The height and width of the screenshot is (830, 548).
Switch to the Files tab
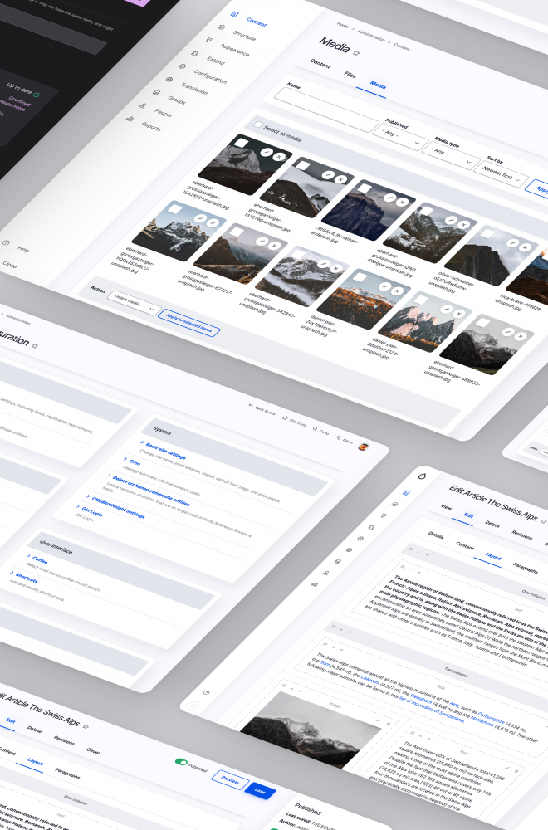tap(350, 74)
